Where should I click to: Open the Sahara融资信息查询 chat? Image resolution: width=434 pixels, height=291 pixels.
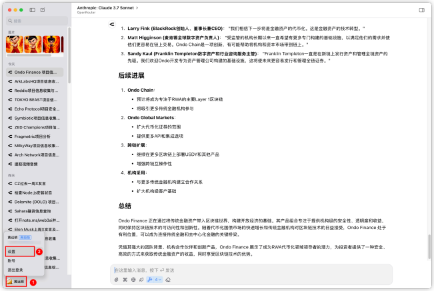coord(35,211)
